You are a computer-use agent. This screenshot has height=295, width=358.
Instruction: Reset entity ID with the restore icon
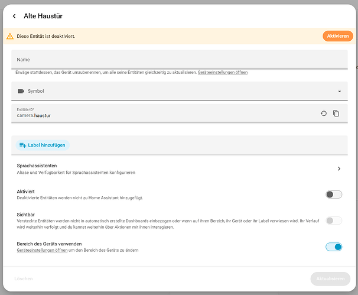324,114
